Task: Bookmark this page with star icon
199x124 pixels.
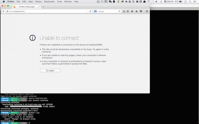Action: (124, 11)
